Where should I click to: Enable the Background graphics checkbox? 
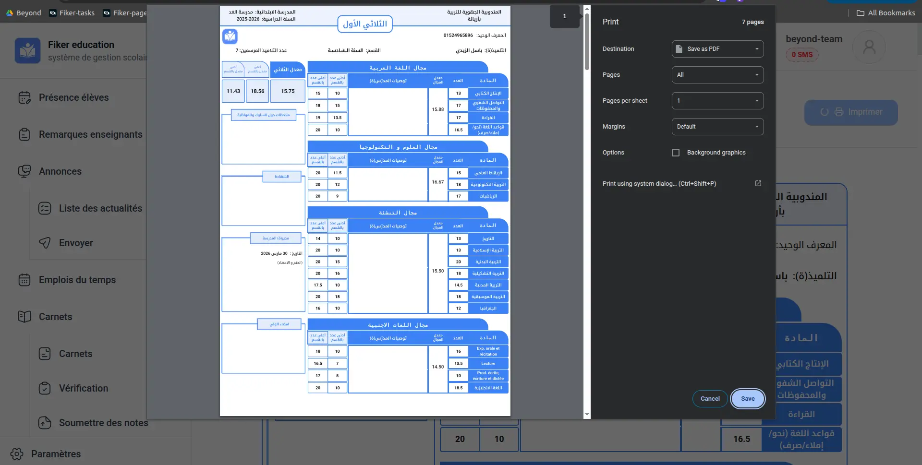point(676,153)
